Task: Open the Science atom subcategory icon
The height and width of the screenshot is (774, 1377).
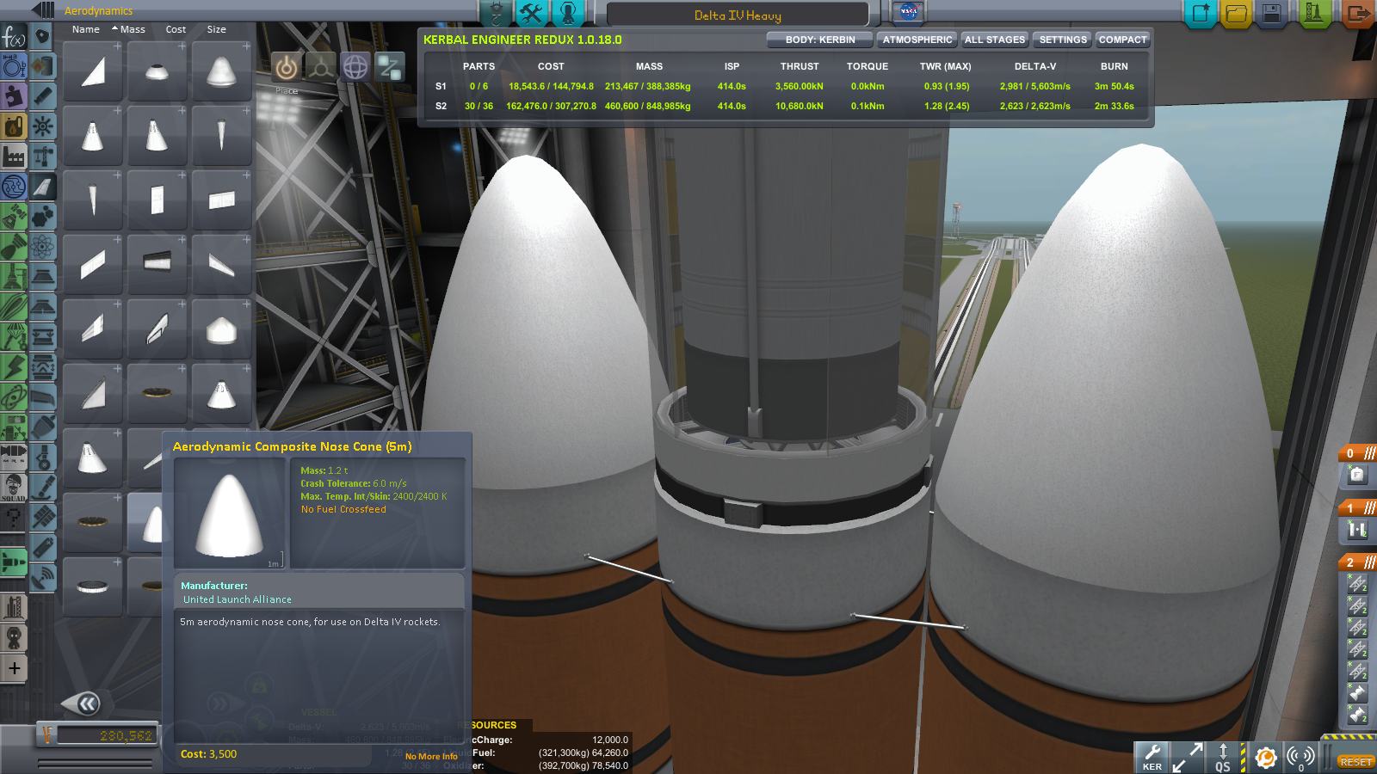Action: (x=42, y=247)
